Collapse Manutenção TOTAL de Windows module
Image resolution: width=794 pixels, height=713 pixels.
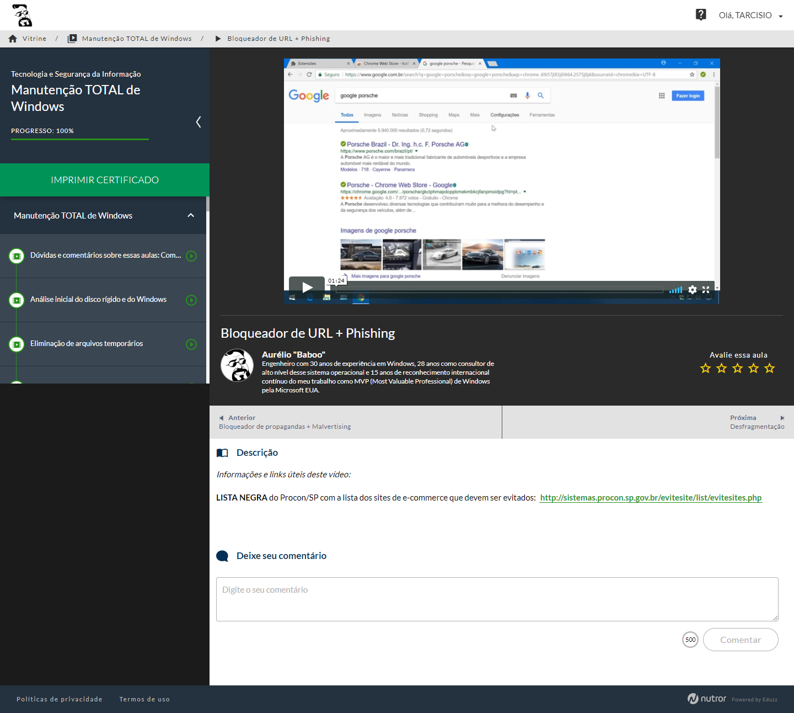191,216
